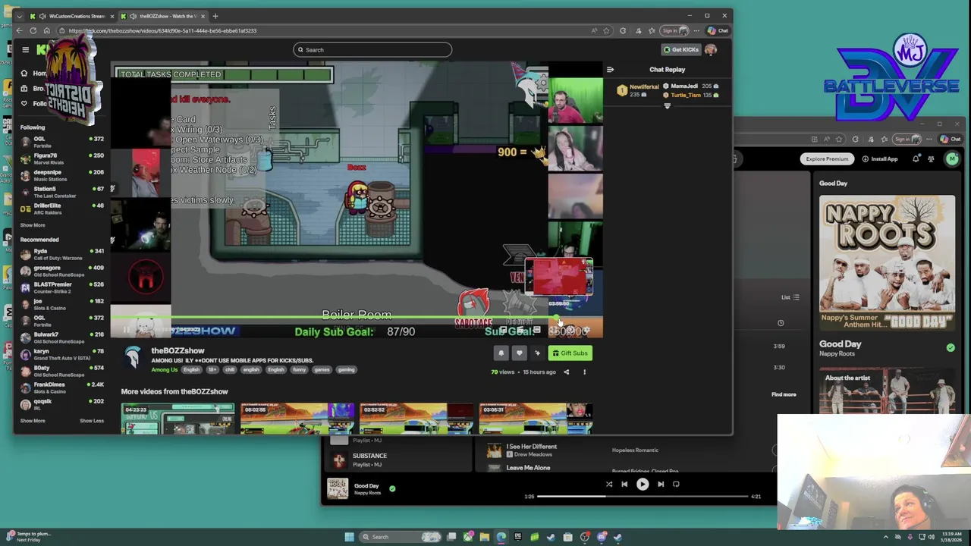Image resolution: width=971 pixels, height=546 pixels.
Task: Open the video's three-dot options menu
Action: [584, 372]
